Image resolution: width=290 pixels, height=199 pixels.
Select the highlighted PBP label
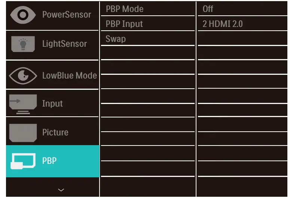point(49,161)
